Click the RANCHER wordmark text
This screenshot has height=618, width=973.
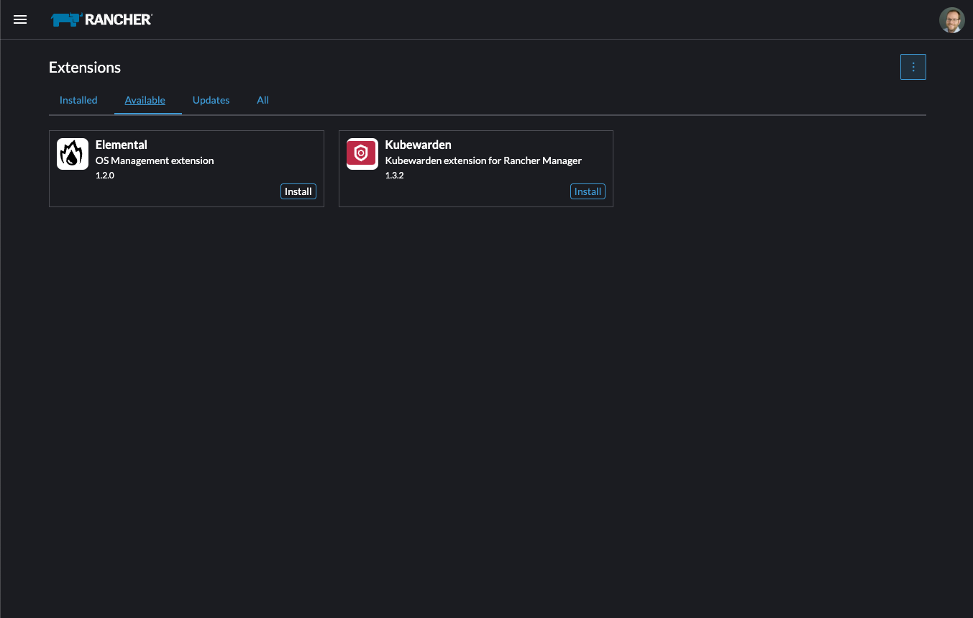click(x=118, y=20)
